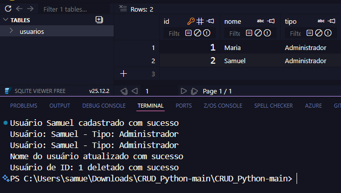This screenshot has width=341, height=193.
Task: Click the SQLITE VIEWER FREE label
Action: coord(40,91)
